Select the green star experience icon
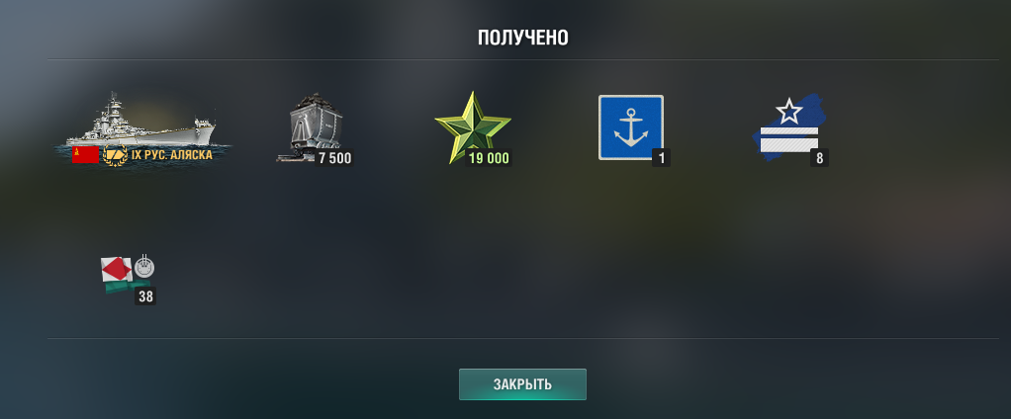Image resolution: width=1011 pixels, height=419 pixels. pyautogui.click(x=473, y=126)
